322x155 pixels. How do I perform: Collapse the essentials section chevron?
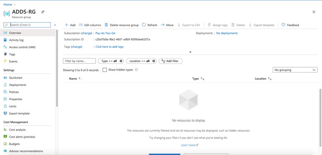190,52
